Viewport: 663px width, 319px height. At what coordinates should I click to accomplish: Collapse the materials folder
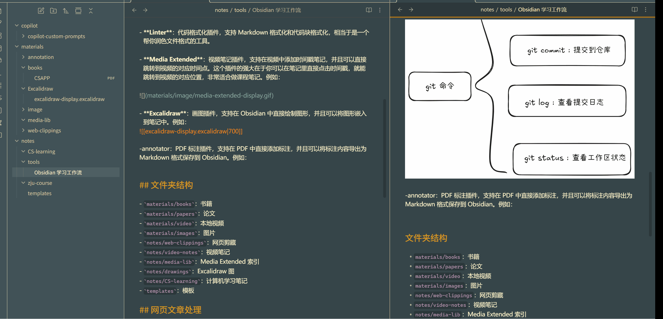tap(17, 46)
